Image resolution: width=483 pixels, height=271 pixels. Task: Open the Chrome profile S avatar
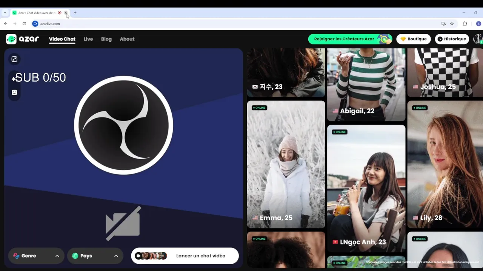pos(478,23)
